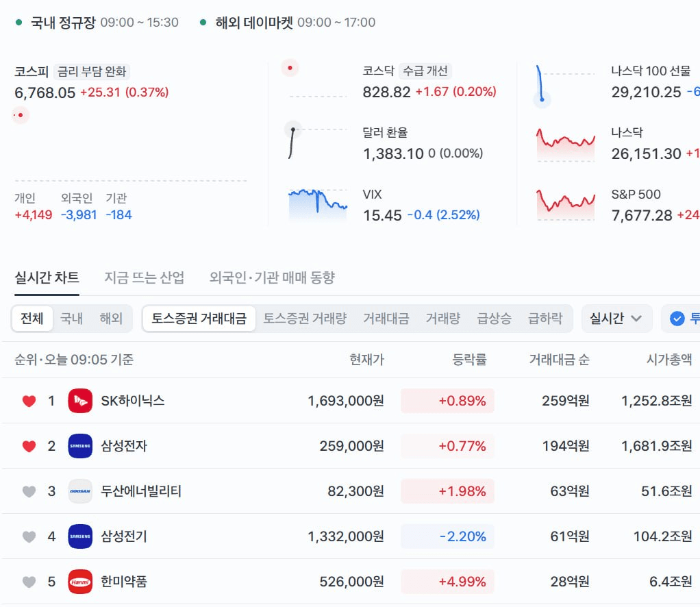Screen dimensions: 700x607
Task: Switch to 외국인·기관 매매 동향 tab
Action: pyautogui.click(x=273, y=278)
